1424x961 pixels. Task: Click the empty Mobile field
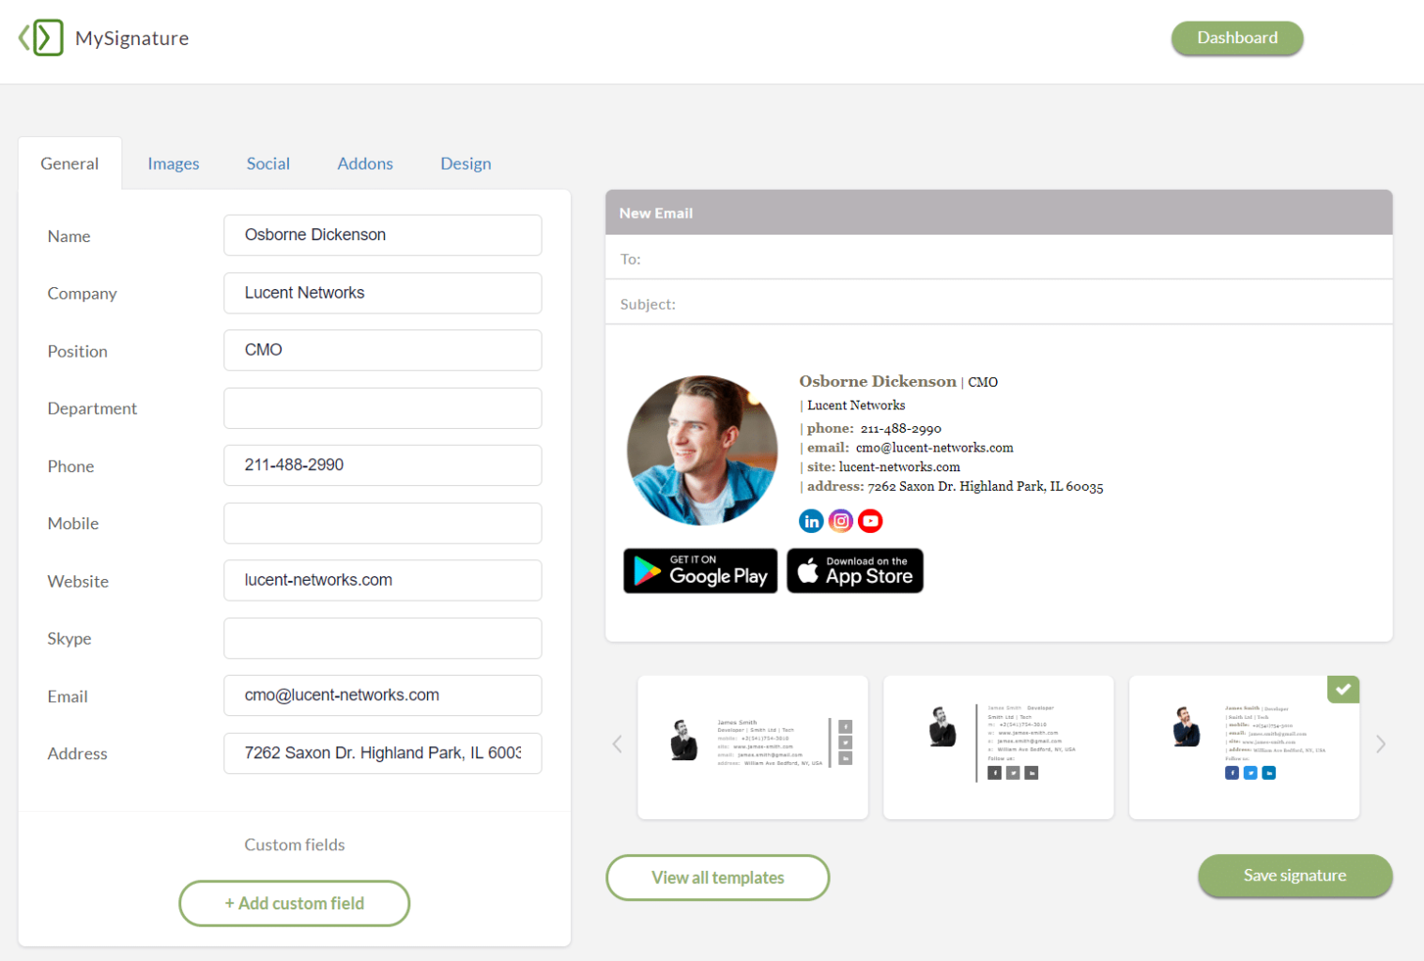point(383,523)
